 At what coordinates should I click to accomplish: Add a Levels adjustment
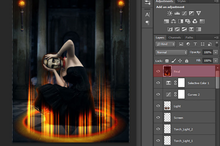pyautogui.click(x=177, y=13)
